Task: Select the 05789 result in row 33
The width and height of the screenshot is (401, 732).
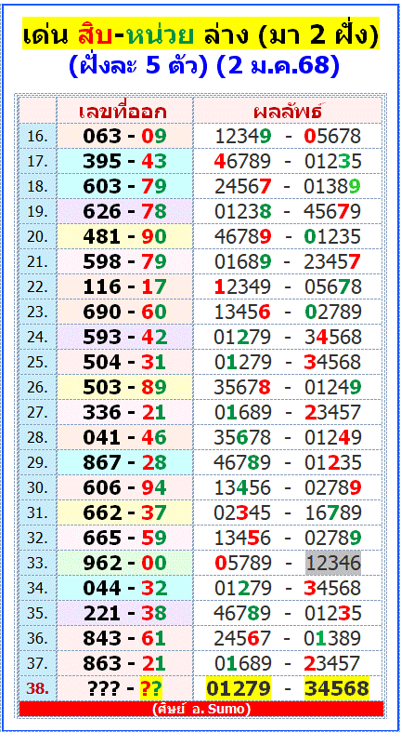Action: (242, 563)
